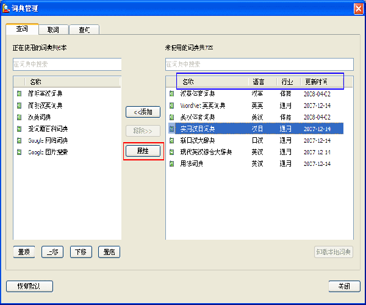The width and height of the screenshot is (366, 305).
Task: Click the book icon beside 汉英体育词典
Action: click(171, 93)
